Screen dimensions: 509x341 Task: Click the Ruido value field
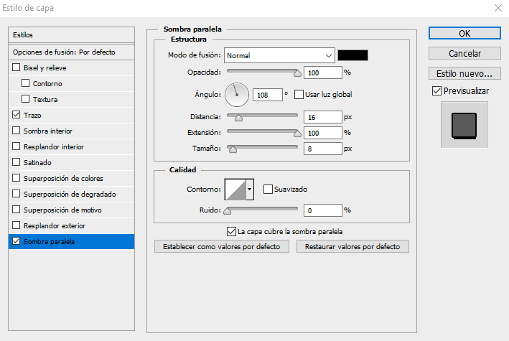pos(323,210)
